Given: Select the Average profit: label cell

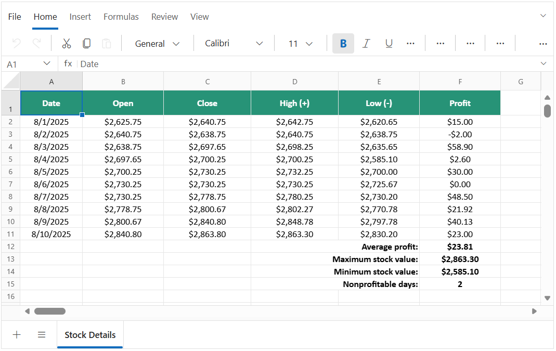Looking at the screenshot, I should click(390, 247).
